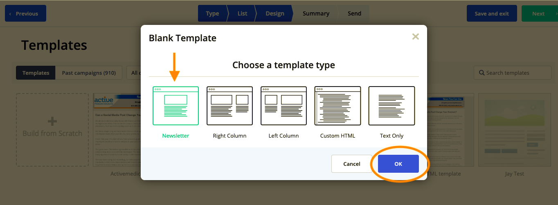Jump to the Summary step
Image resolution: width=558 pixels, height=205 pixels.
click(x=316, y=13)
